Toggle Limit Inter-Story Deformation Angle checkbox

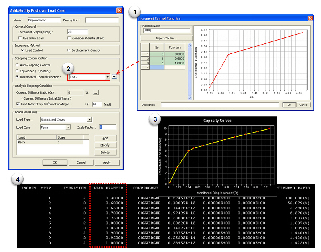18,104
